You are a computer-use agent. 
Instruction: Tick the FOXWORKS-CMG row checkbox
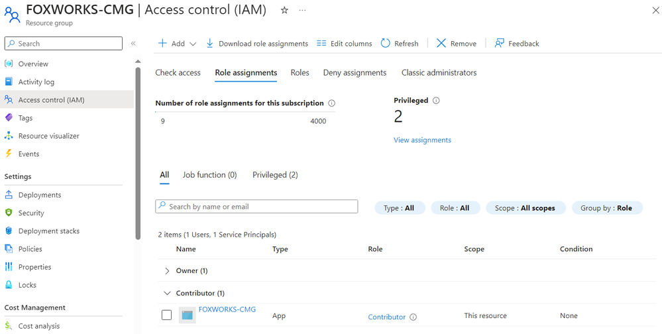[167, 315]
